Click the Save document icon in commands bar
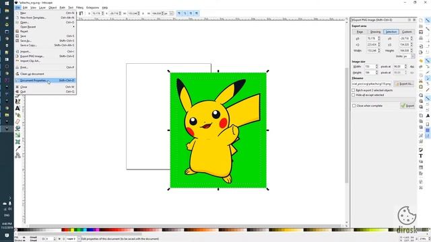This screenshot has width=431, height=242. [421, 32]
